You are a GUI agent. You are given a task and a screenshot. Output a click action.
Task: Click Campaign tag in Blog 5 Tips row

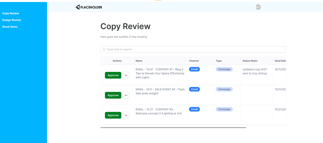[224, 69]
